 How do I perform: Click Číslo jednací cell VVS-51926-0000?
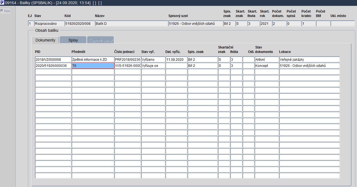[x=127, y=65]
